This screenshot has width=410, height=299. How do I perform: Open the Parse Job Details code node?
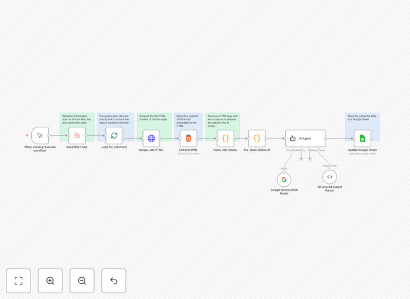(225, 139)
